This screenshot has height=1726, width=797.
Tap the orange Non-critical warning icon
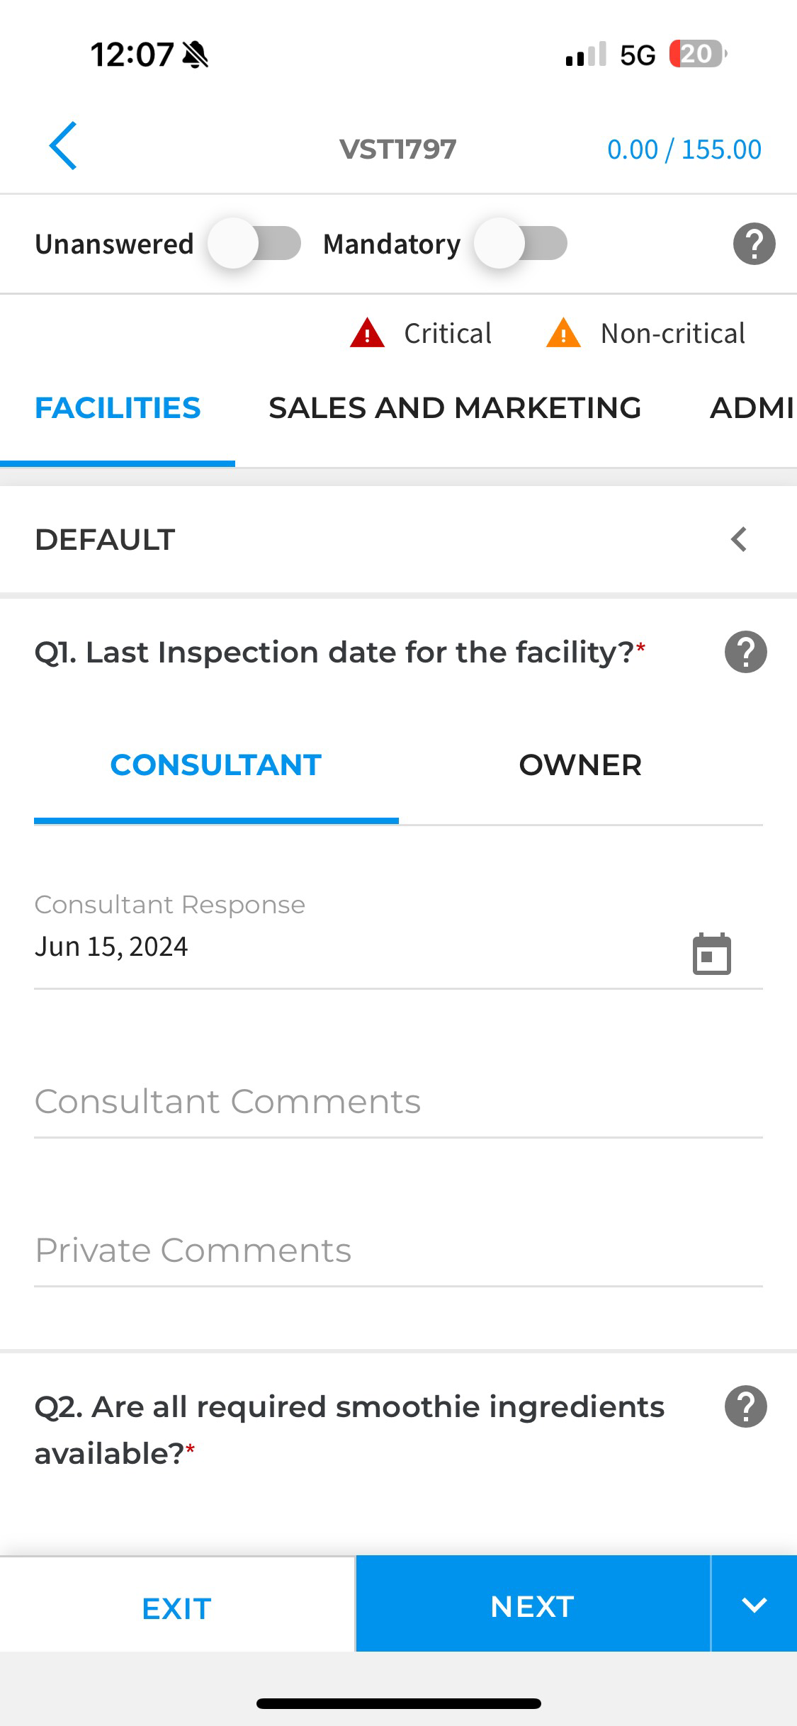[x=563, y=333]
